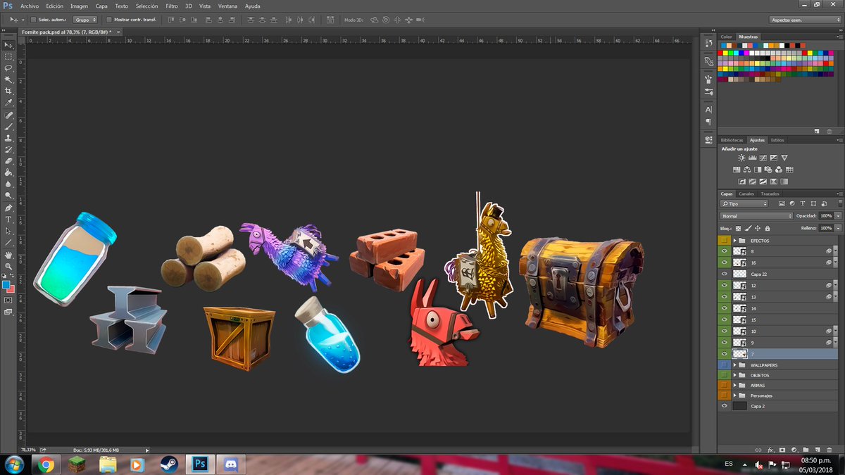
Task: Select the Zoom tool in toolbox
Action: point(9,266)
